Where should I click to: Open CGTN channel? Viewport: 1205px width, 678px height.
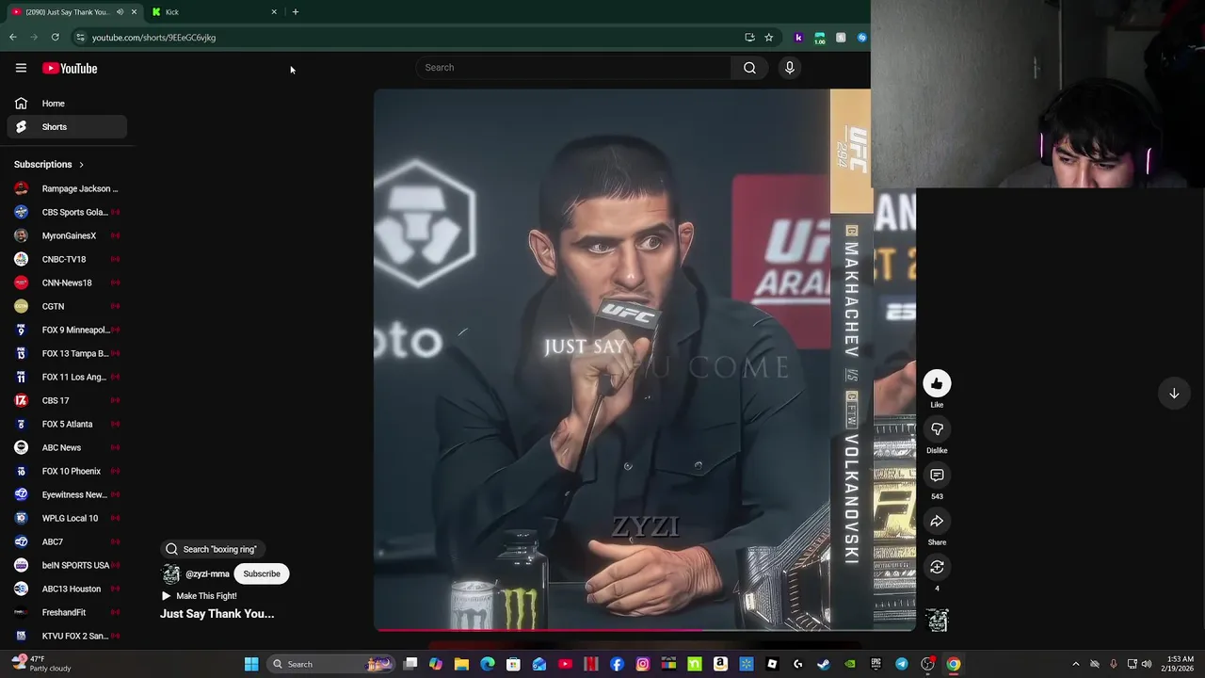tap(67, 306)
